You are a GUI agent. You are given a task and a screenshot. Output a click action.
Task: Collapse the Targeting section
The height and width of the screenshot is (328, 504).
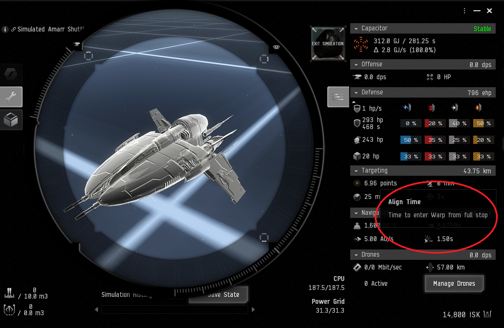point(356,171)
